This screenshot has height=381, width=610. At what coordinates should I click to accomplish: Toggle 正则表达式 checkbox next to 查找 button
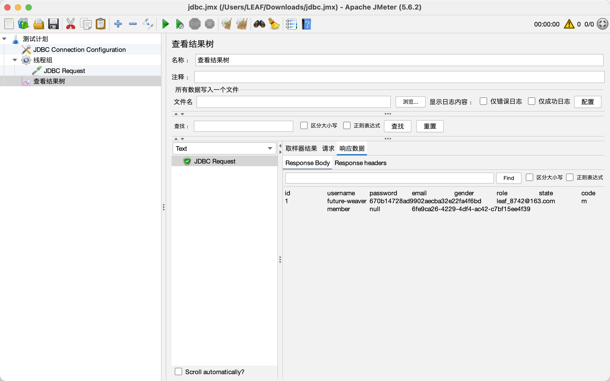[x=347, y=125]
